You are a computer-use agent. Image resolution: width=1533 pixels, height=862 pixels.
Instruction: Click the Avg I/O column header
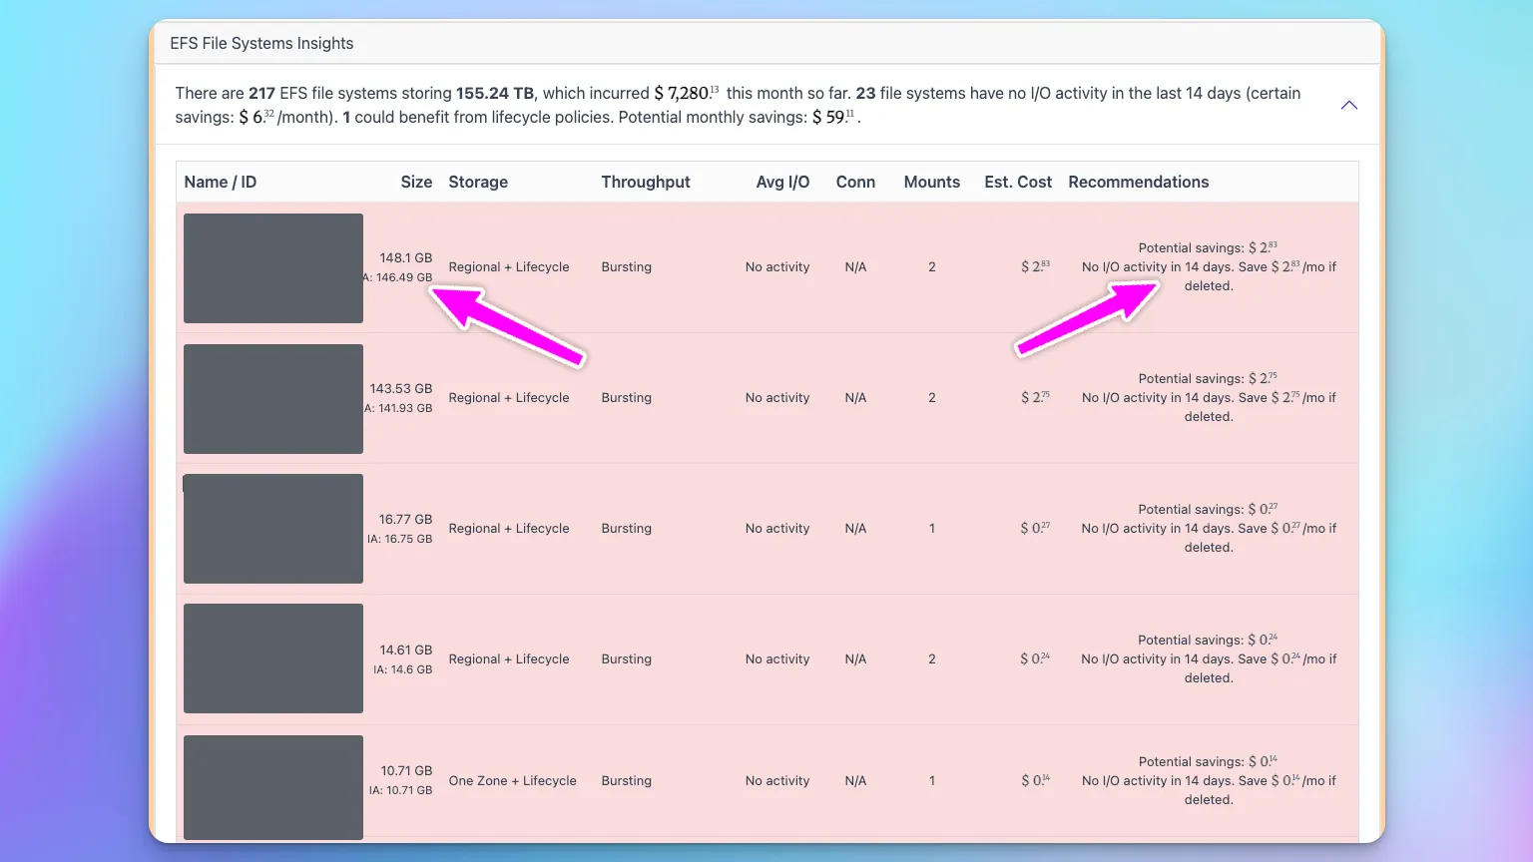tap(782, 182)
